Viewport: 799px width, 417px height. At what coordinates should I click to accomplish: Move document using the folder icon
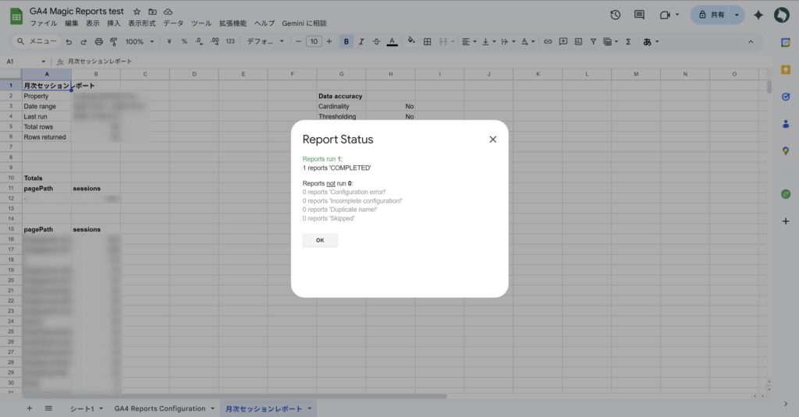point(152,11)
